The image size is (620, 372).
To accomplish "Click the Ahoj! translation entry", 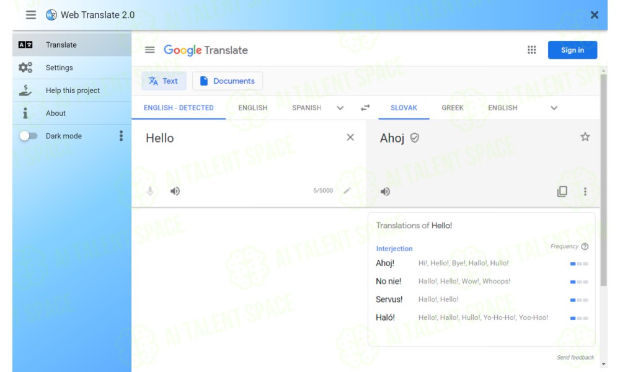I will click(385, 263).
